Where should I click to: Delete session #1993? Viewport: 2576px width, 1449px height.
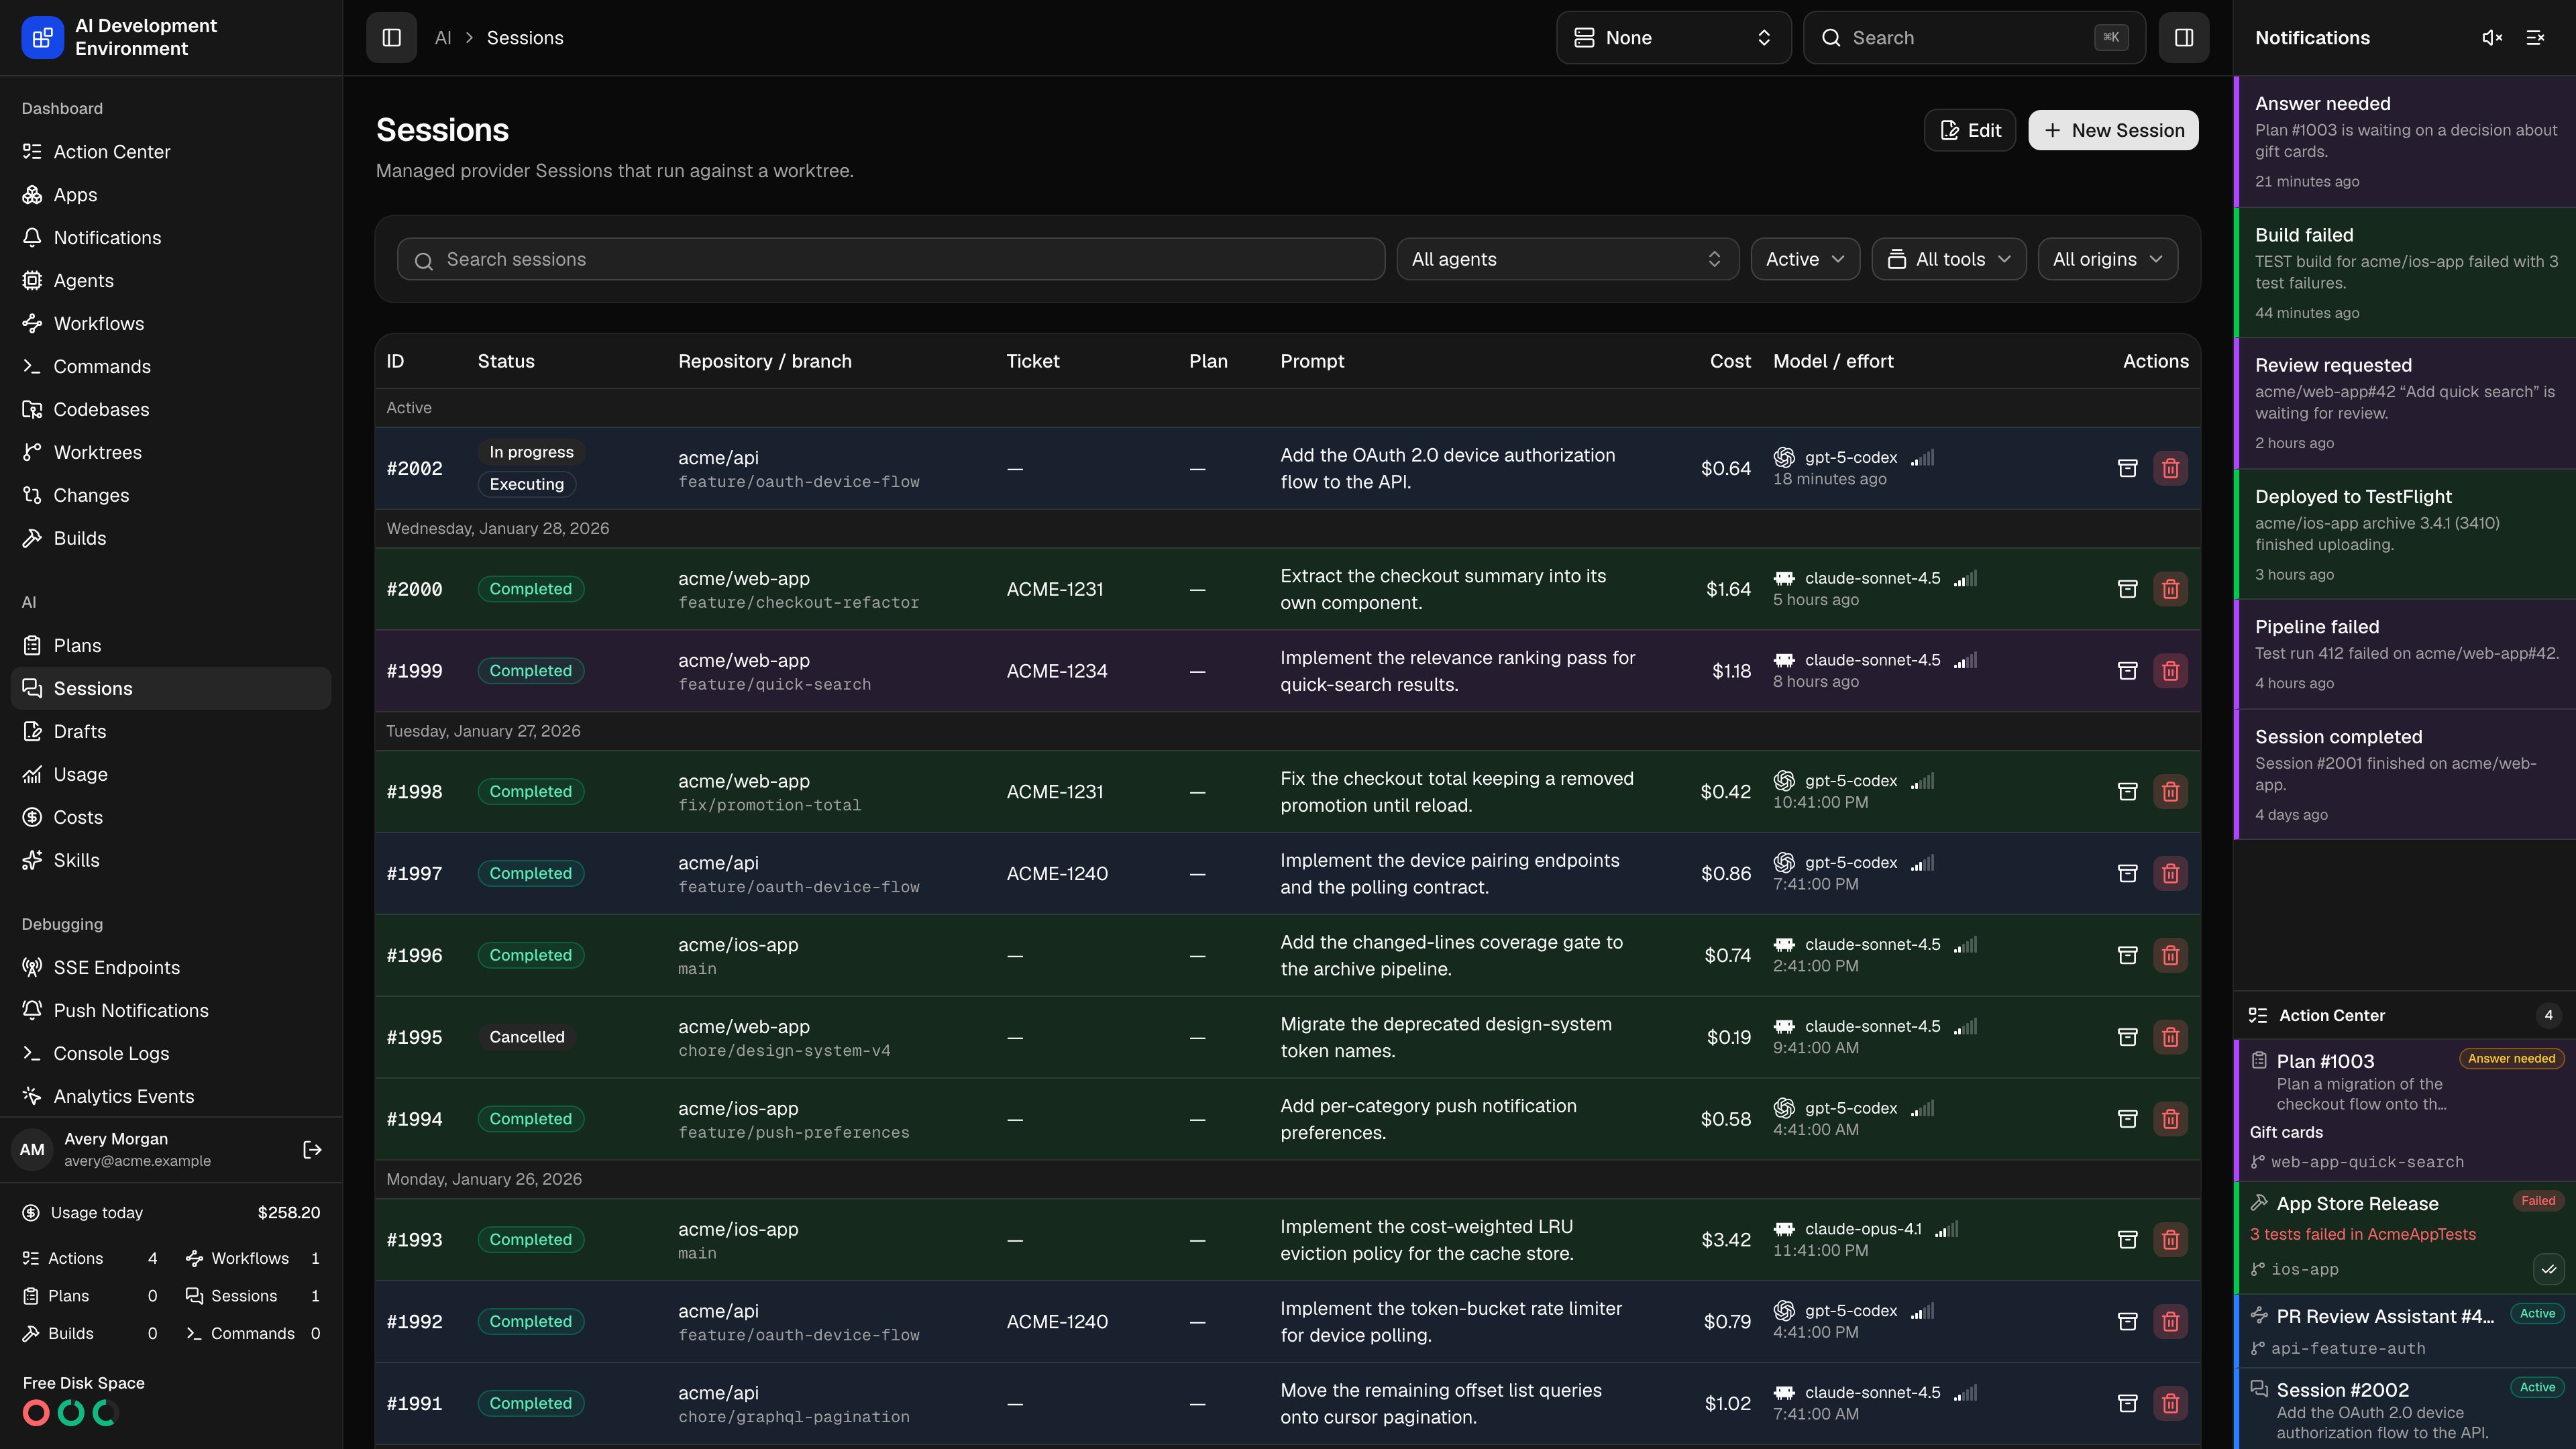point(2171,1240)
